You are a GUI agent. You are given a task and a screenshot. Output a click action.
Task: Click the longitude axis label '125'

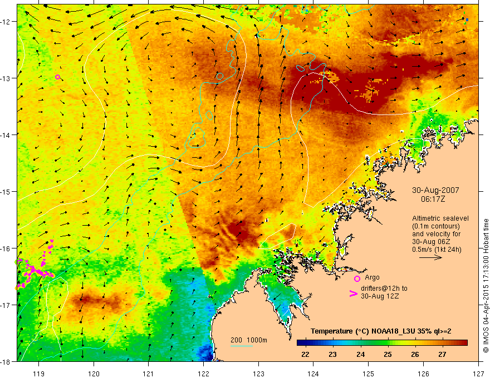[369, 374]
